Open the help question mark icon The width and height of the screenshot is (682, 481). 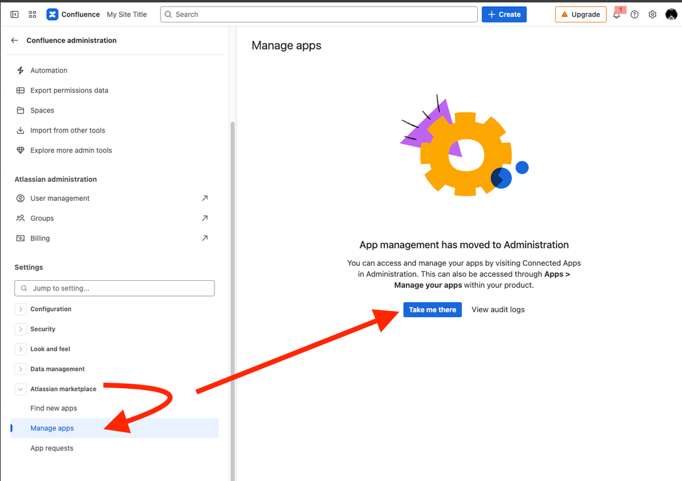pos(635,14)
